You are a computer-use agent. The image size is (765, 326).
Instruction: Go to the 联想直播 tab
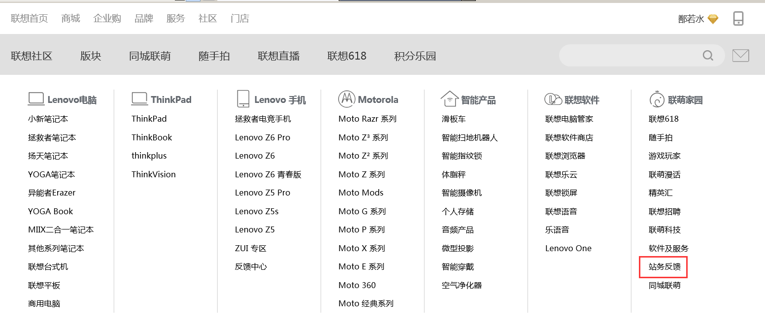279,56
